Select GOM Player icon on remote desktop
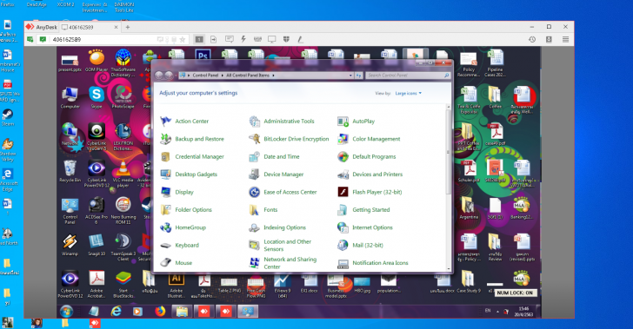The width and height of the screenshot is (633, 329). click(x=97, y=61)
